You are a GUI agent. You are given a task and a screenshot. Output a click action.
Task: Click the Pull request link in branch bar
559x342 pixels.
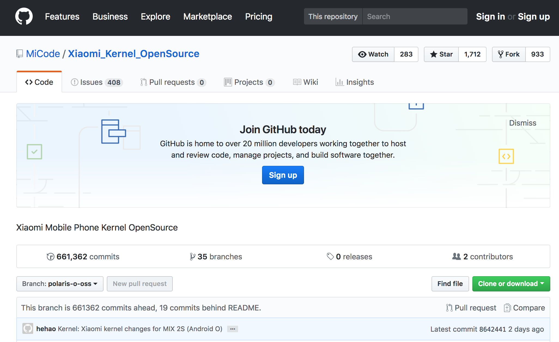point(471,308)
